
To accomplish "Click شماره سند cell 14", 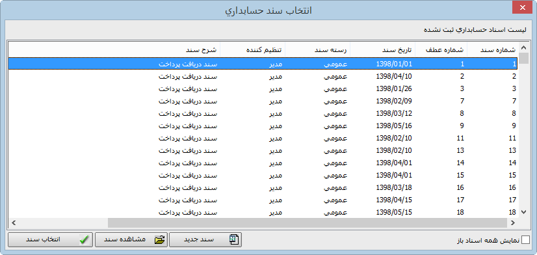I will (512, 163).
